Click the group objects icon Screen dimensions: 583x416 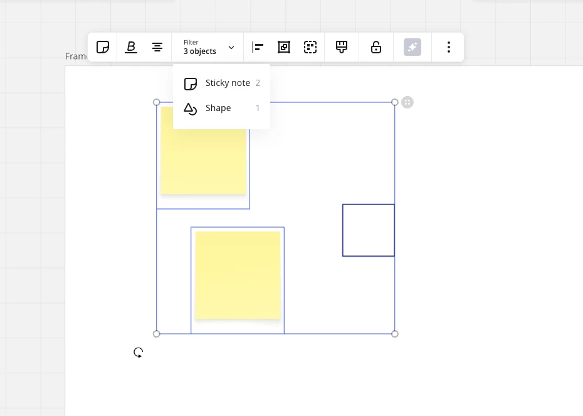310,47
